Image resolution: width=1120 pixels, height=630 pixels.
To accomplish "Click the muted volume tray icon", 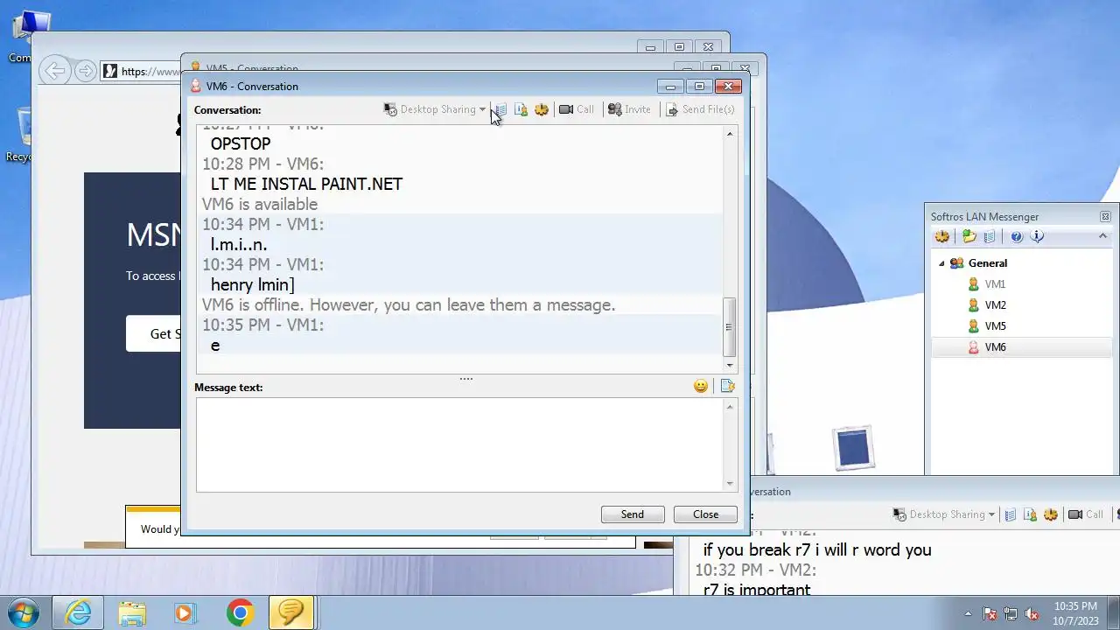I will pyautogui.click(x=1032, y=613).
